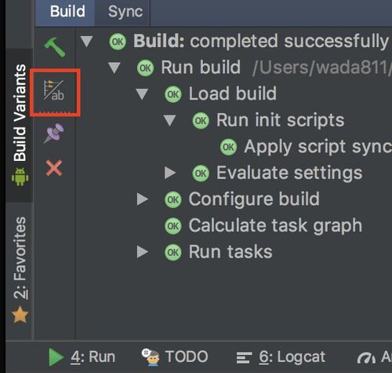Close the panel using the red X icon

click(x=54, y=167)
